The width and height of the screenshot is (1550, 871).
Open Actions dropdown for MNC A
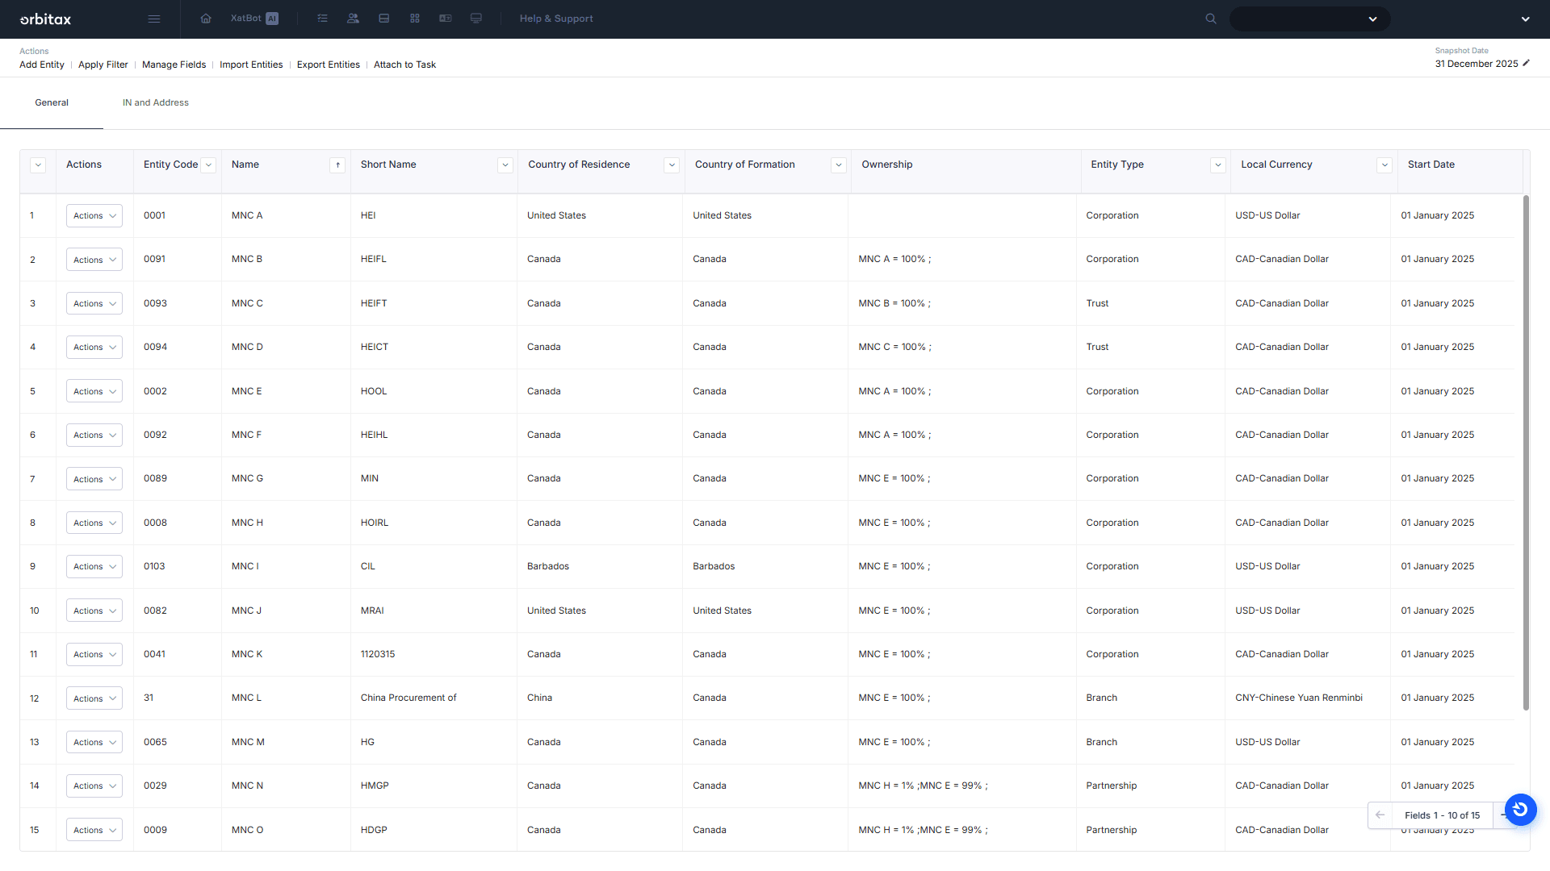(x=94, y=216)
